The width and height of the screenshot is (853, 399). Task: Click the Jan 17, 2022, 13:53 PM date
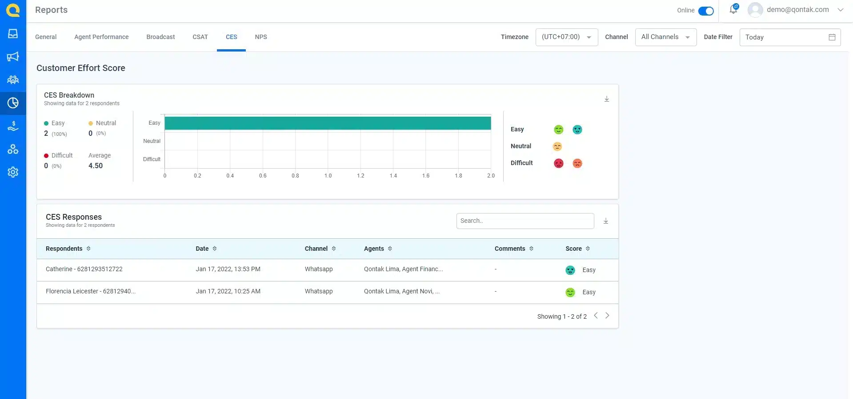(x=228, y=269)
